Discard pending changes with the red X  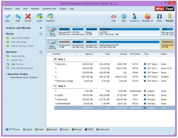click(x=28, y=18)
